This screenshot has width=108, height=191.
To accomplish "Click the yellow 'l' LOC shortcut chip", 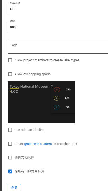I will coord(57,98).
